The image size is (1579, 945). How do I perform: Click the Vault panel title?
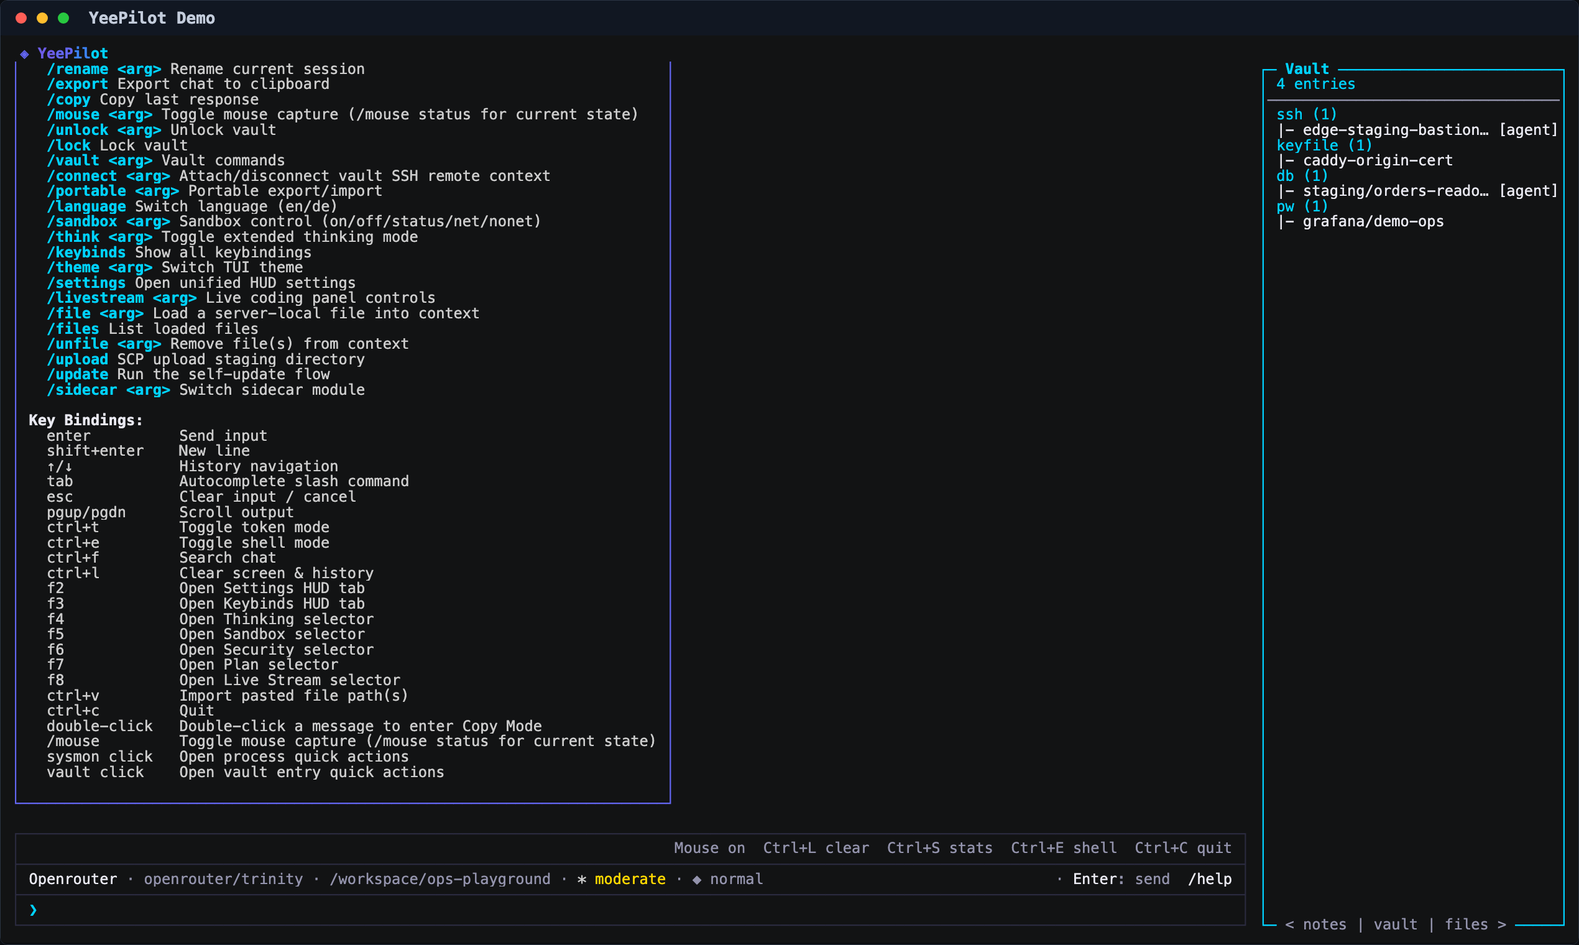[x=1307, y=69]
